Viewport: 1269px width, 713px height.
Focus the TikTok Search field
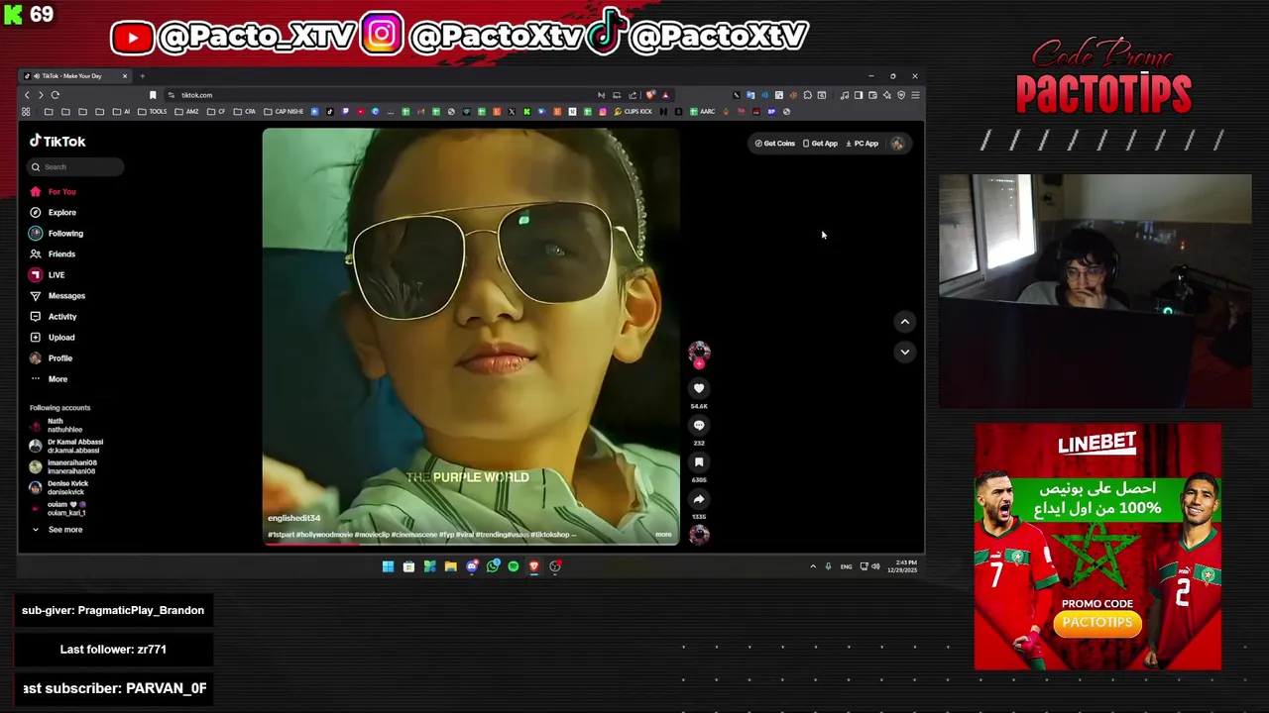coord(76,166)
